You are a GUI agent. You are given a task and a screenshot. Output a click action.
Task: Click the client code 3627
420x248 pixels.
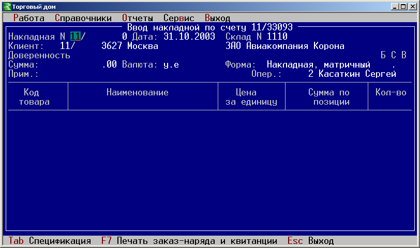(112, 46)
